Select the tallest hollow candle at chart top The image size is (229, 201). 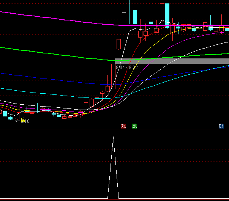(x=162, y=13)
